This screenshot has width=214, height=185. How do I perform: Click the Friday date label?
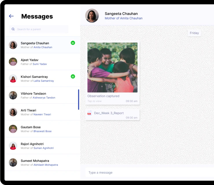194,33
